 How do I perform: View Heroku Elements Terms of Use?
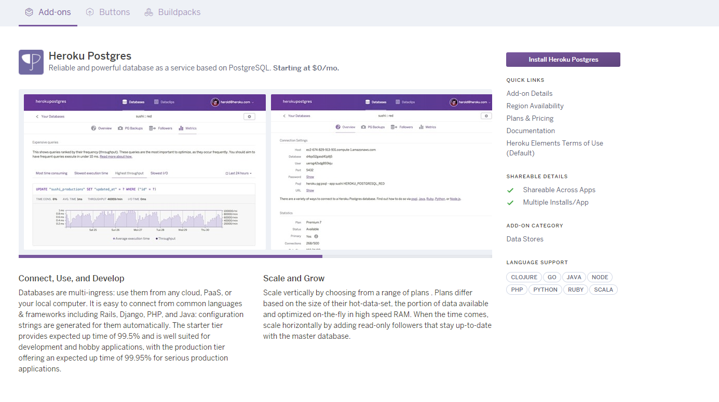(554, 143)
